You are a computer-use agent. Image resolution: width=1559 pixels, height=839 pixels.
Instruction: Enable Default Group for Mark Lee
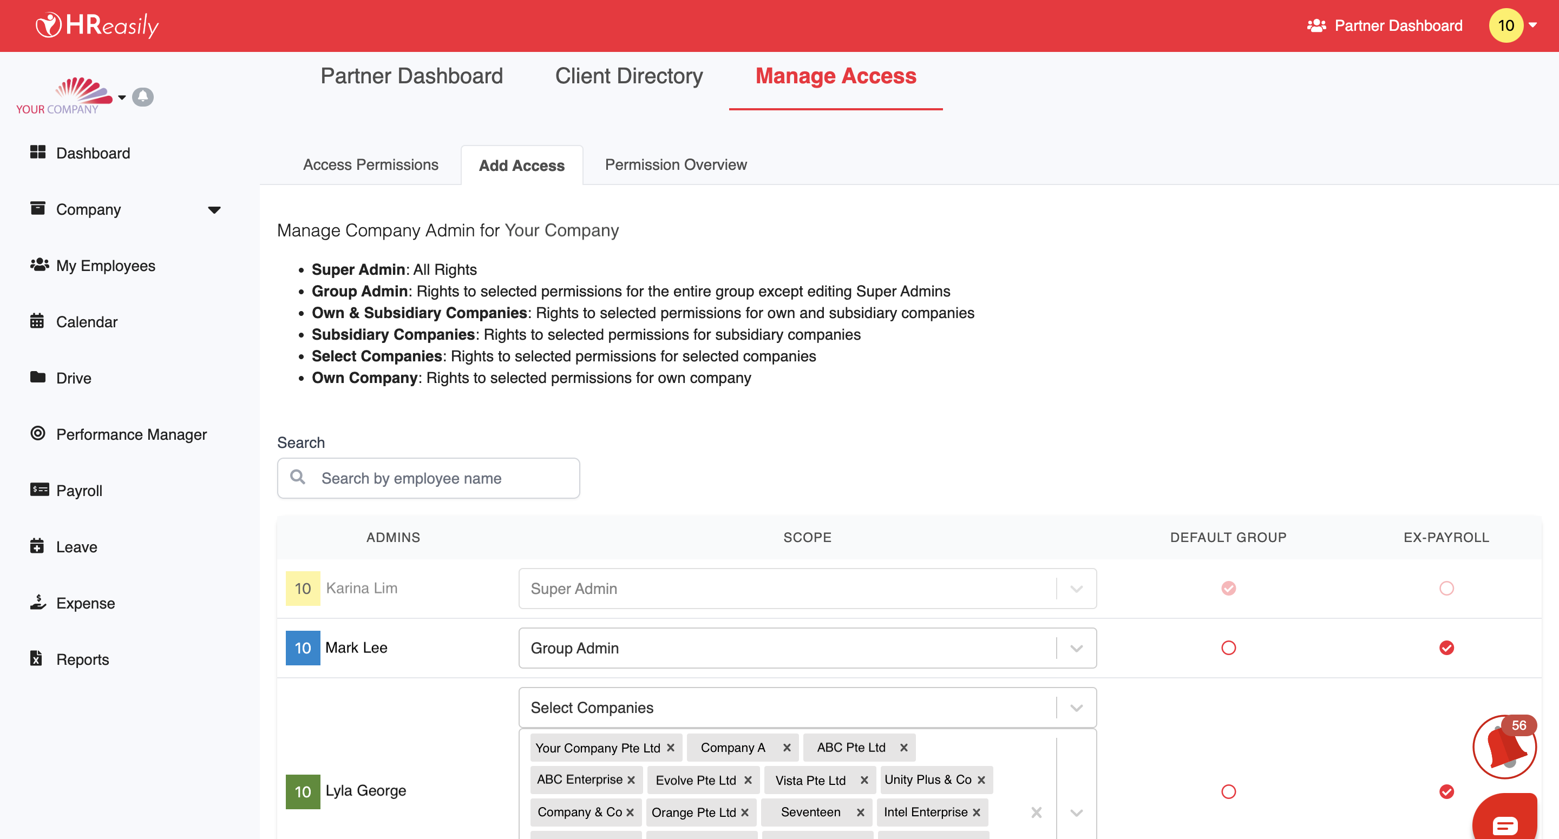[x=1228, y=648]
